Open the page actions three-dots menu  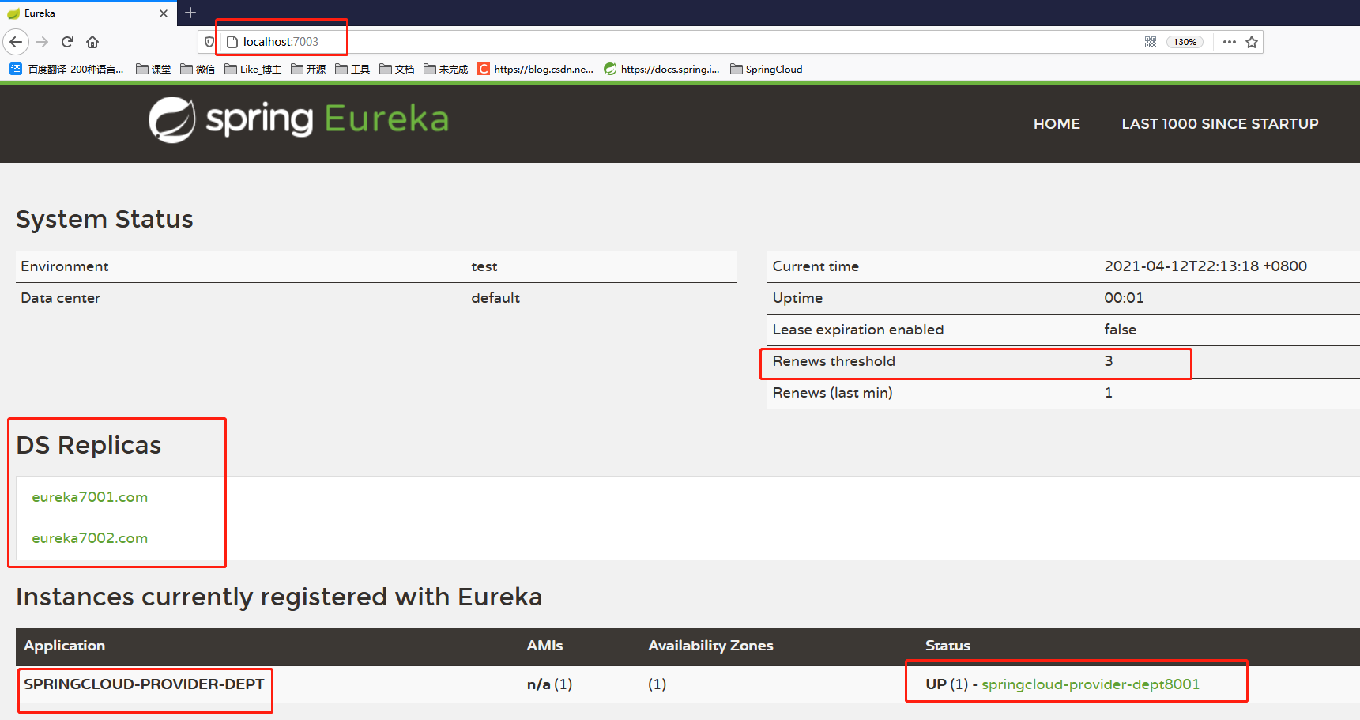(1230, 42)
